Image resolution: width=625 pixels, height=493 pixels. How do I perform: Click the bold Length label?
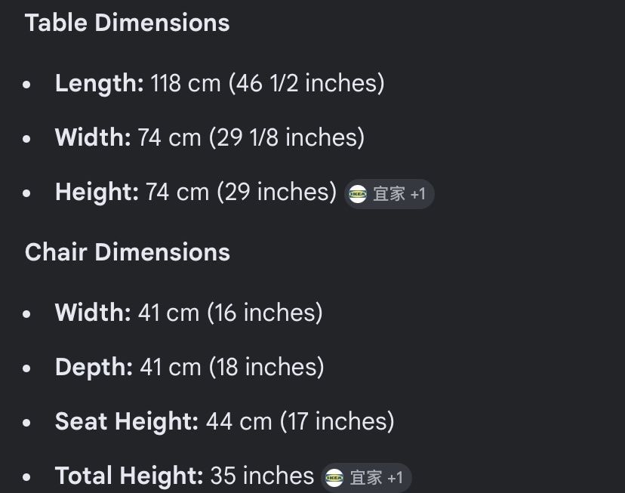99,83
